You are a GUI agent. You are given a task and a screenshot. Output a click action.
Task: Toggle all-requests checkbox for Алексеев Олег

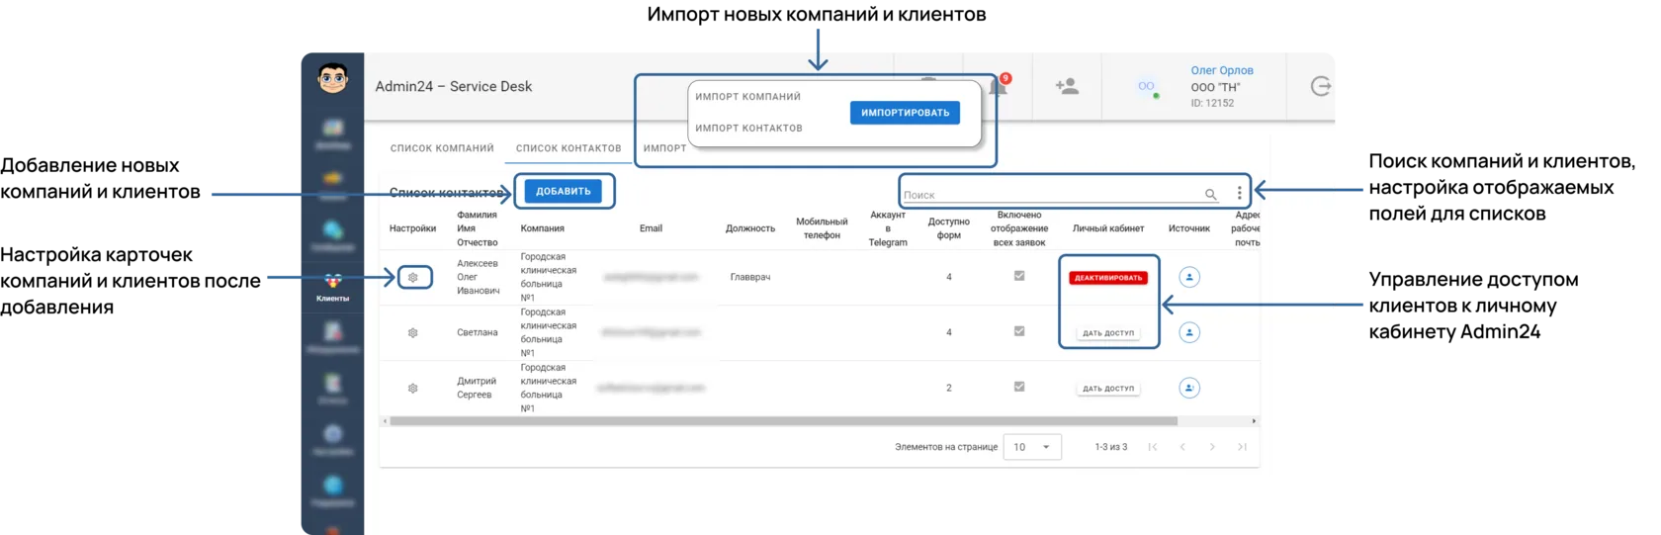coord(1019,276)
